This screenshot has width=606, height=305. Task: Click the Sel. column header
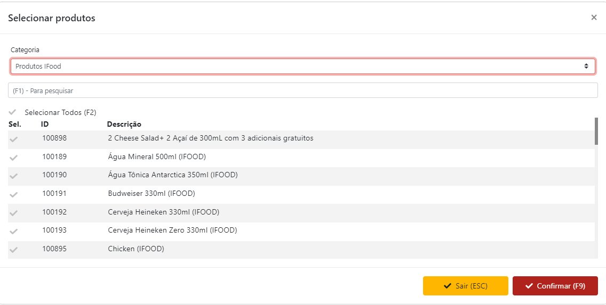pos(14,124)
